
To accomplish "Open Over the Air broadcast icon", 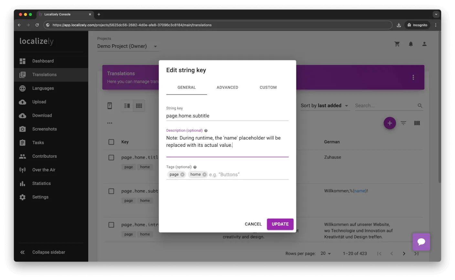I will pyautogui.click(x=22, y=170).
